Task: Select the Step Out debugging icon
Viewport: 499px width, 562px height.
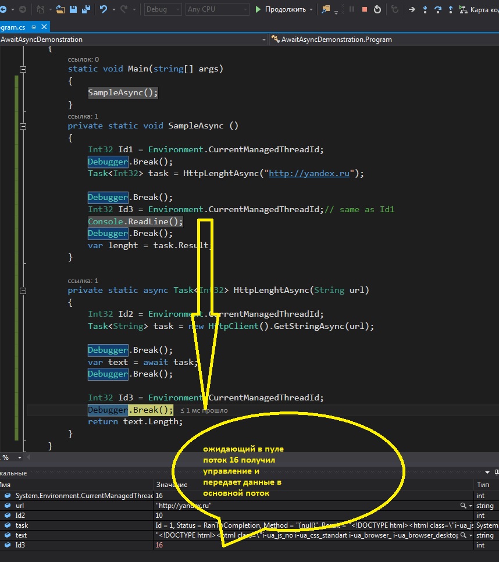Action: 451,9
